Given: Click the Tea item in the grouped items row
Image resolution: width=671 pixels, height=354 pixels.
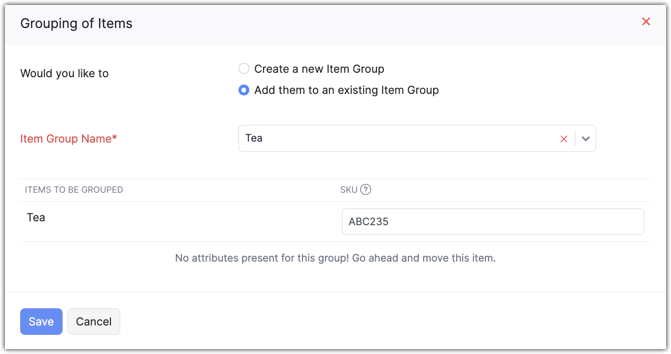Looking at the screenshot, I should (36, 218).
